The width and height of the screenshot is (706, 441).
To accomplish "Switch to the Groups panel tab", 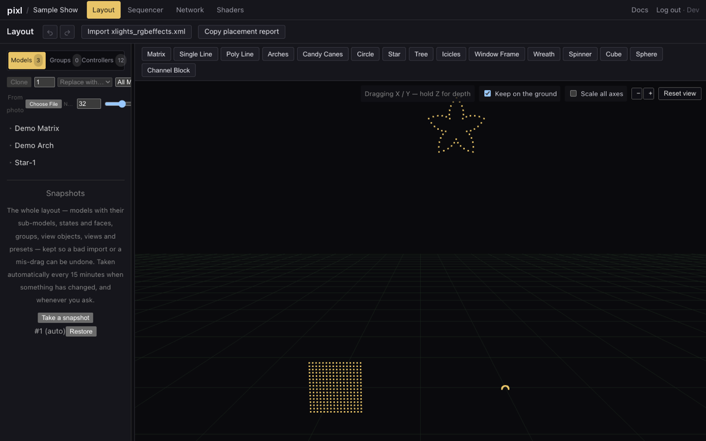I will (x=65, y=60).
